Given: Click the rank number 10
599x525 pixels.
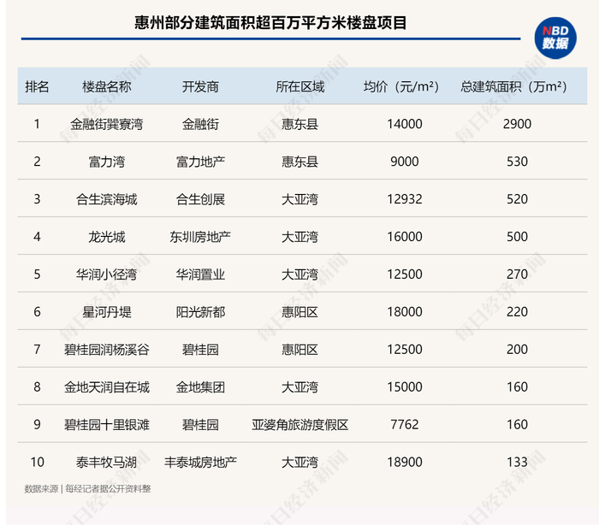Looking at the screenshot, I should coord(37,463).
